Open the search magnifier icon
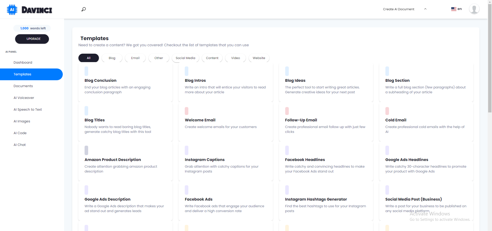The height and width of the screenshot is (231, 492). click(x=84, y=9)
